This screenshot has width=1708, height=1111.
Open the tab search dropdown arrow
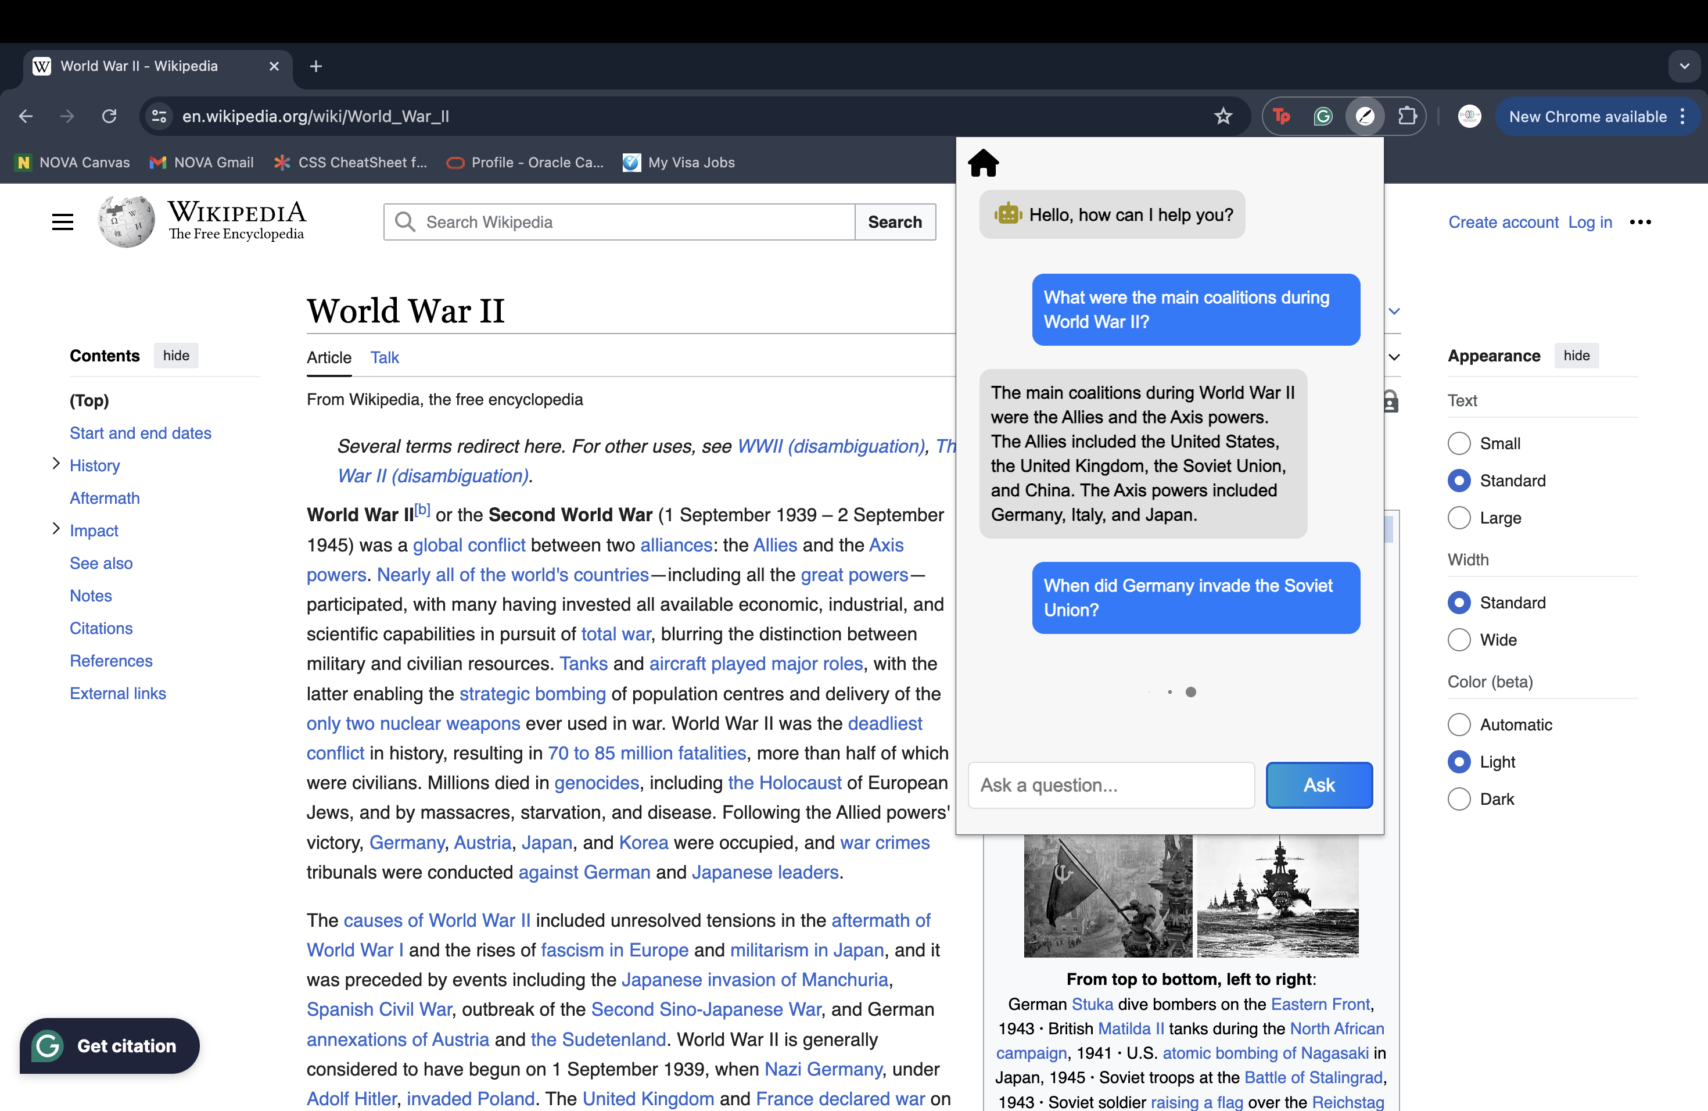pyautogui.click(x=1684, y=66)
